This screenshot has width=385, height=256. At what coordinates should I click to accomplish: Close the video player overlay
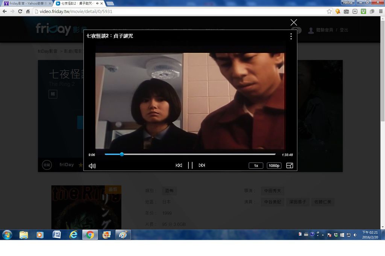(294, 22)
